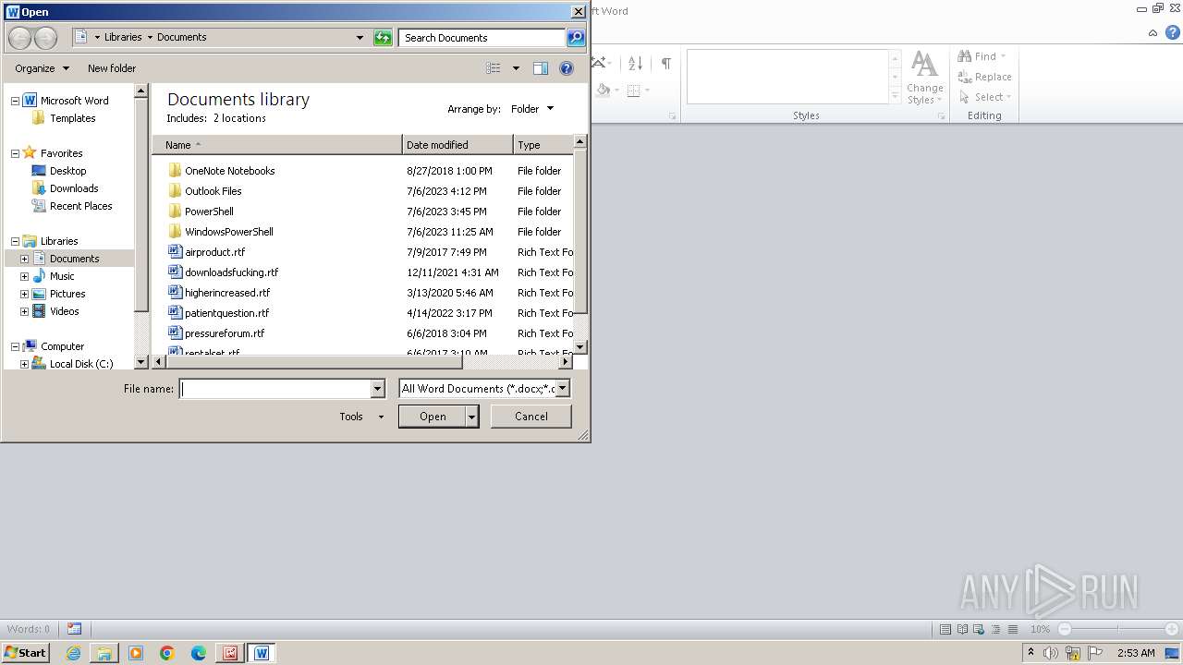Open the file type filter dropdown
1183x665 pixels.
[x=562, y=389]
